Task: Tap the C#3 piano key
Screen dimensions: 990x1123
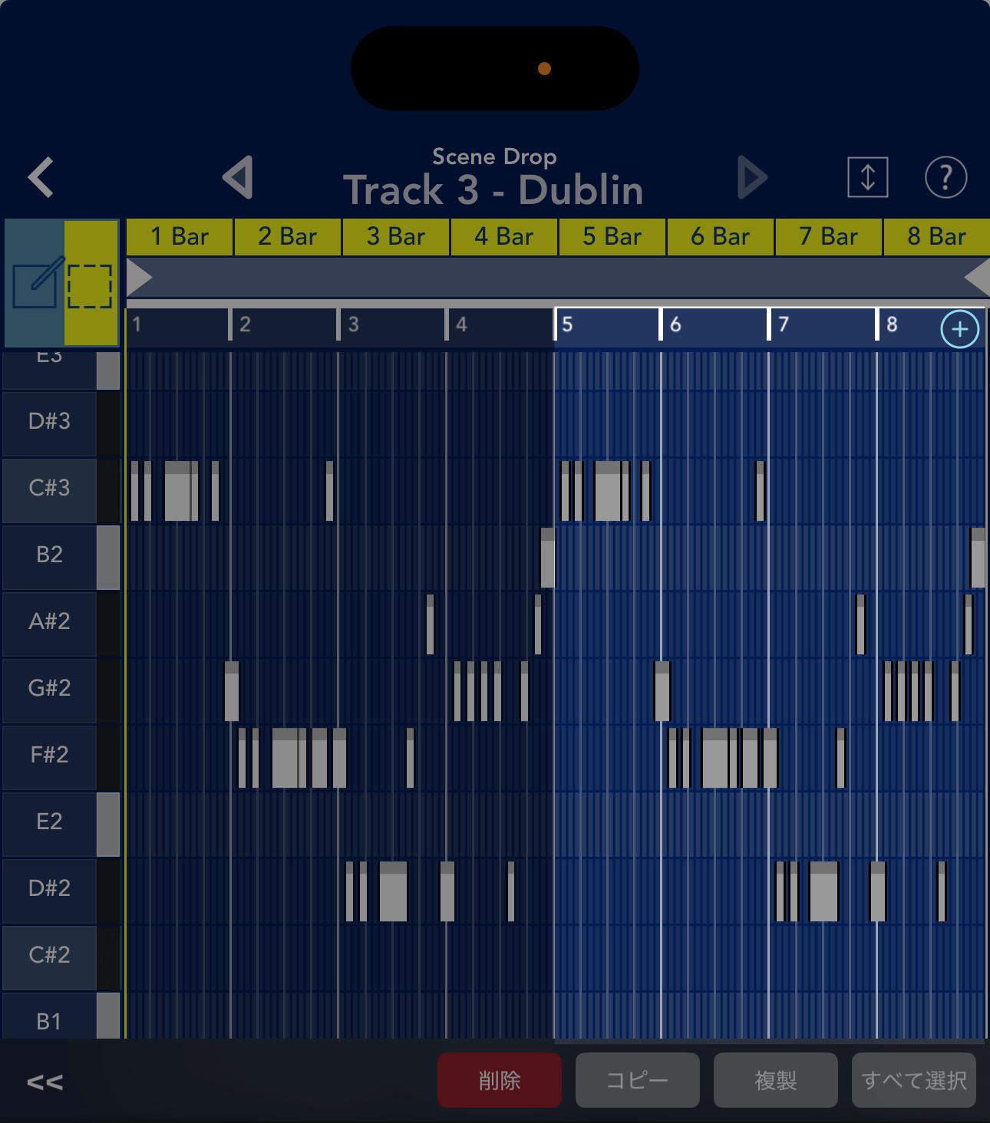Action: [50, 489]
